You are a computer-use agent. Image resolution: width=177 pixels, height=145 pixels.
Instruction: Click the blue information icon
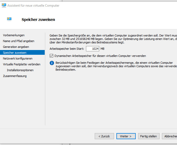[52, 63]
